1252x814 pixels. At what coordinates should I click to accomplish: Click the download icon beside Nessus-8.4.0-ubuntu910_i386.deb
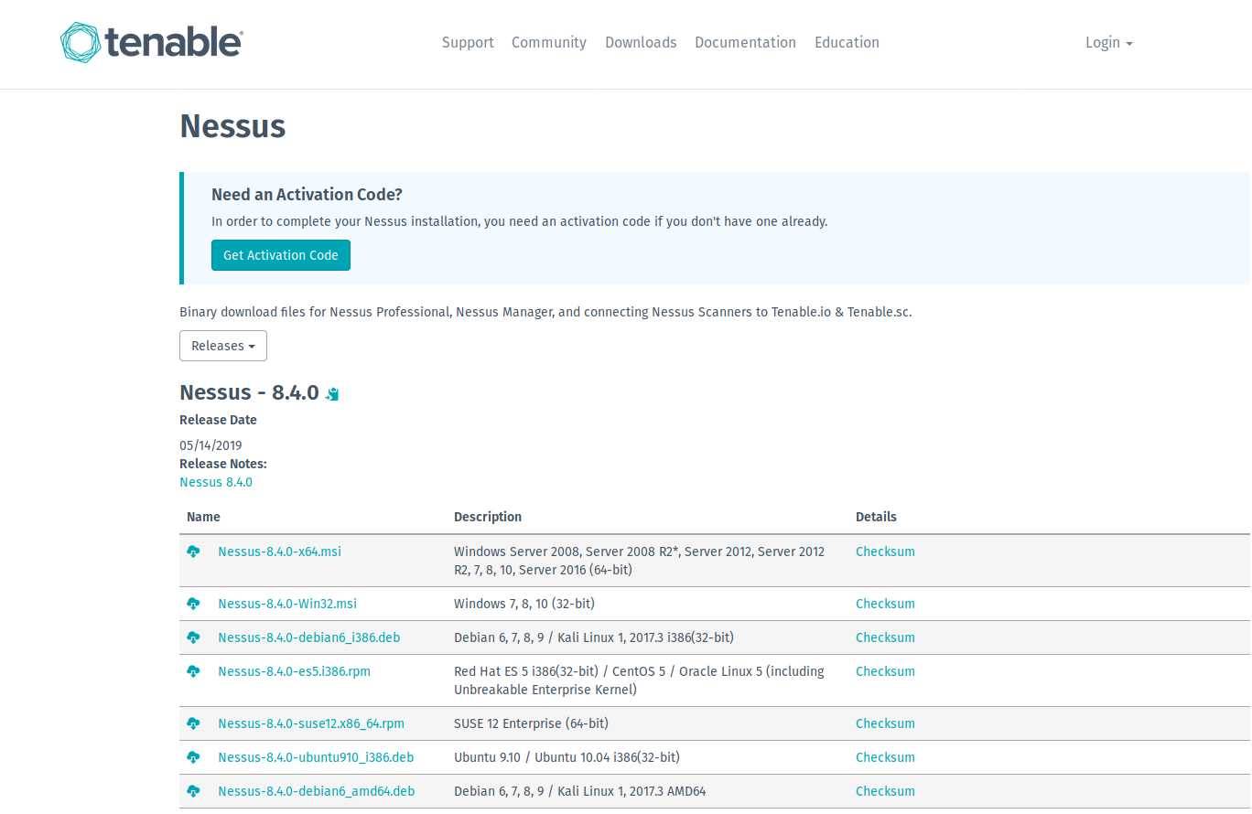pos(193,757)
